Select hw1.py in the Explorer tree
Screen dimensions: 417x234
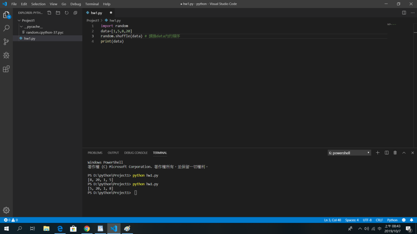48,39
